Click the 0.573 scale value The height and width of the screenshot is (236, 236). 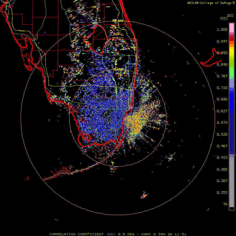pyautogui.click(x=222, y=123)
